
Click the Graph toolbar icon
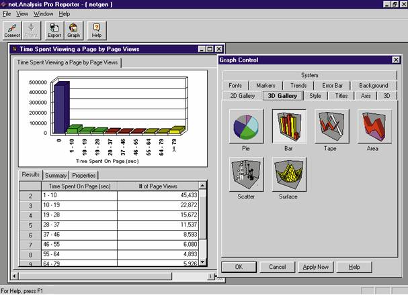73,31
